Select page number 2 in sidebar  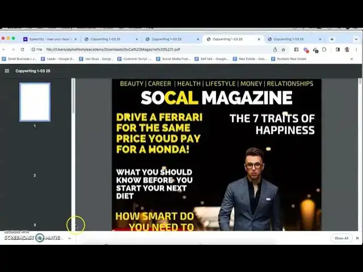(35, 176)
